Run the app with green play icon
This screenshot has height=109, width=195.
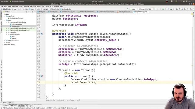click(155, 9)
